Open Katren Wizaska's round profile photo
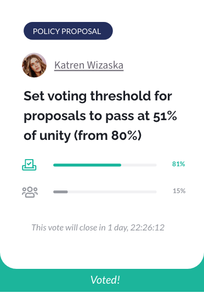The height and width of the screenshot is (293, 204). pyautogui.click(x=34, y=65)
